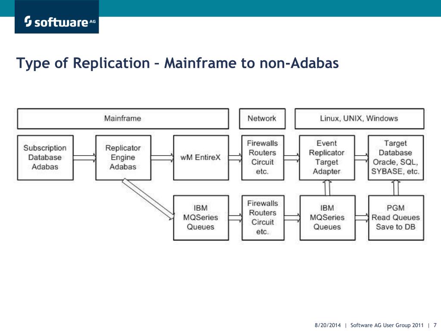
Task: Click the Event Replicator Target Adapter box
Action: [327, 158]
